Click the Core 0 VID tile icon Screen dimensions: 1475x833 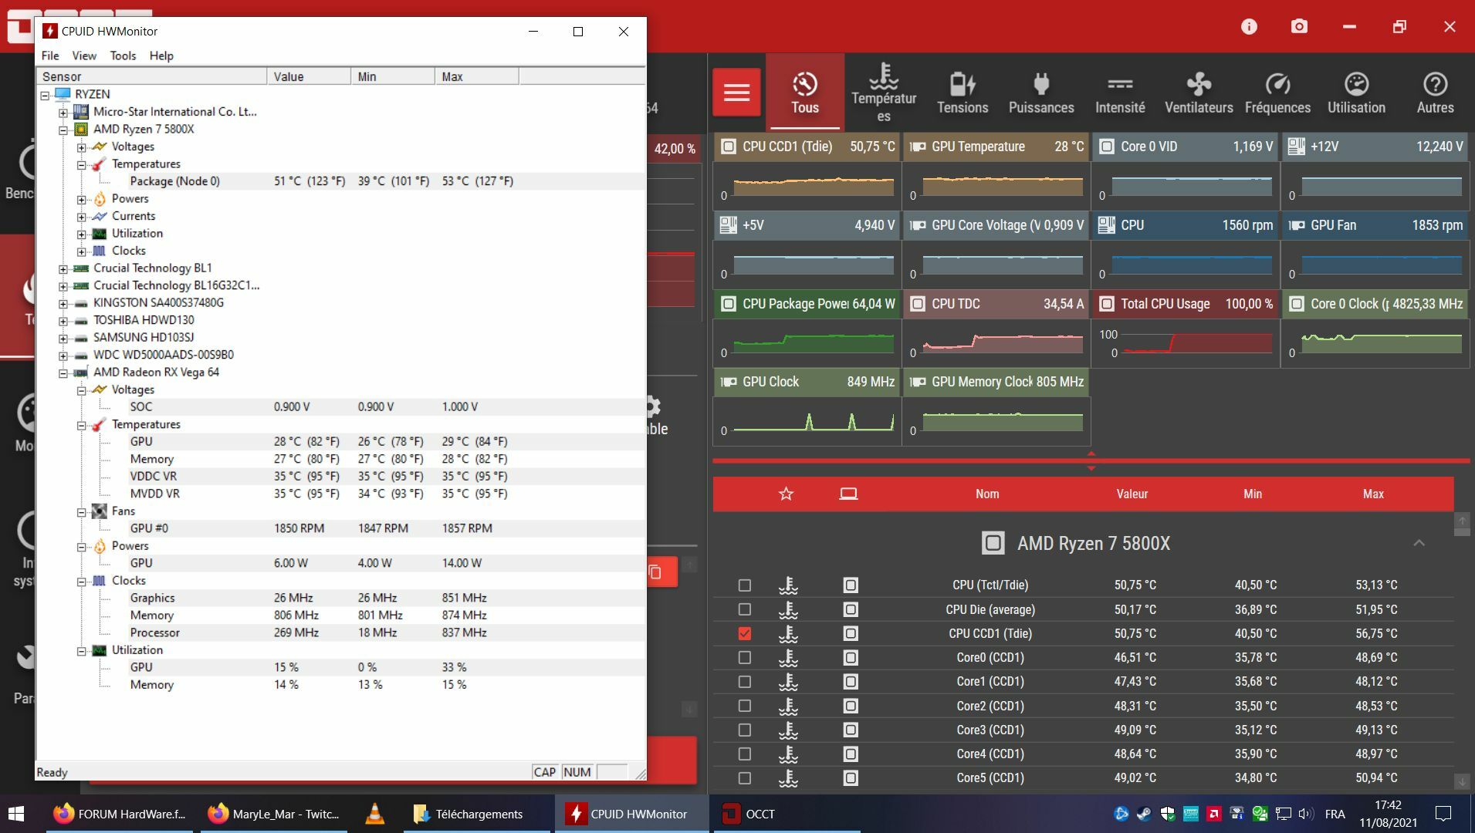[1107, 147]
